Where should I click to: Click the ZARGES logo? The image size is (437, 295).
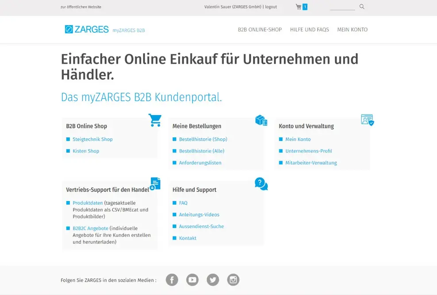87,29
